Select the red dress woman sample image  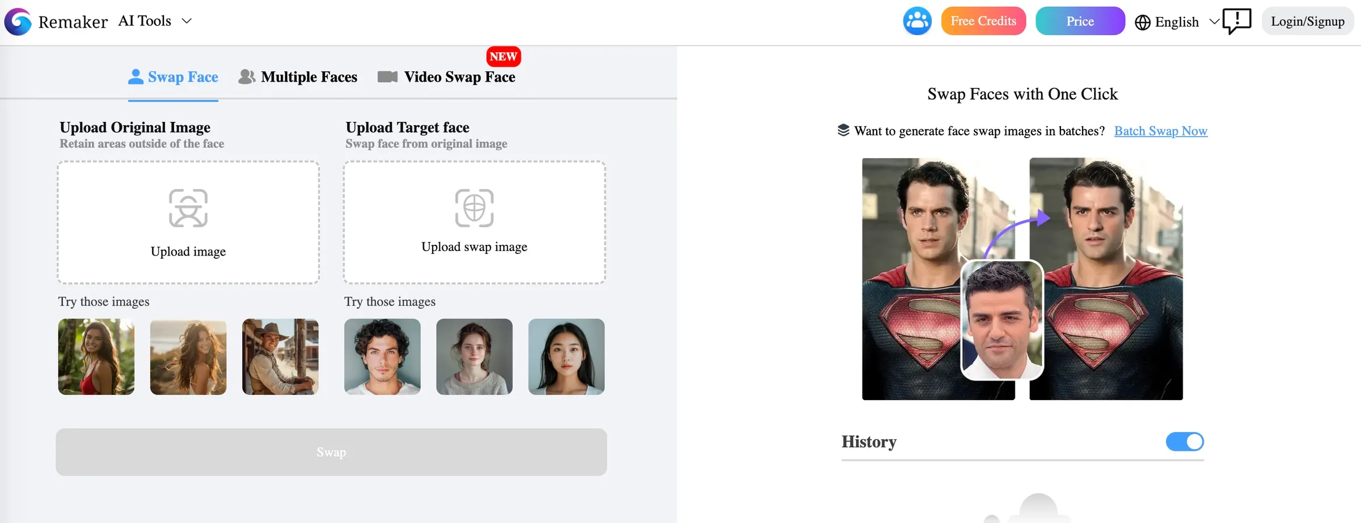tap(96, 356)
